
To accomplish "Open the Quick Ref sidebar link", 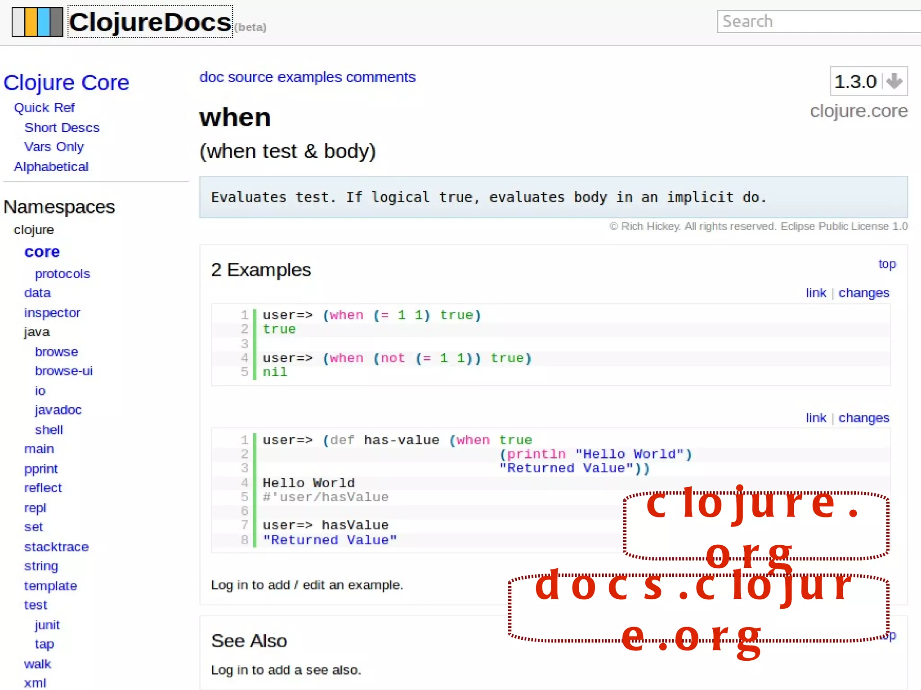I will click(44, 108).
